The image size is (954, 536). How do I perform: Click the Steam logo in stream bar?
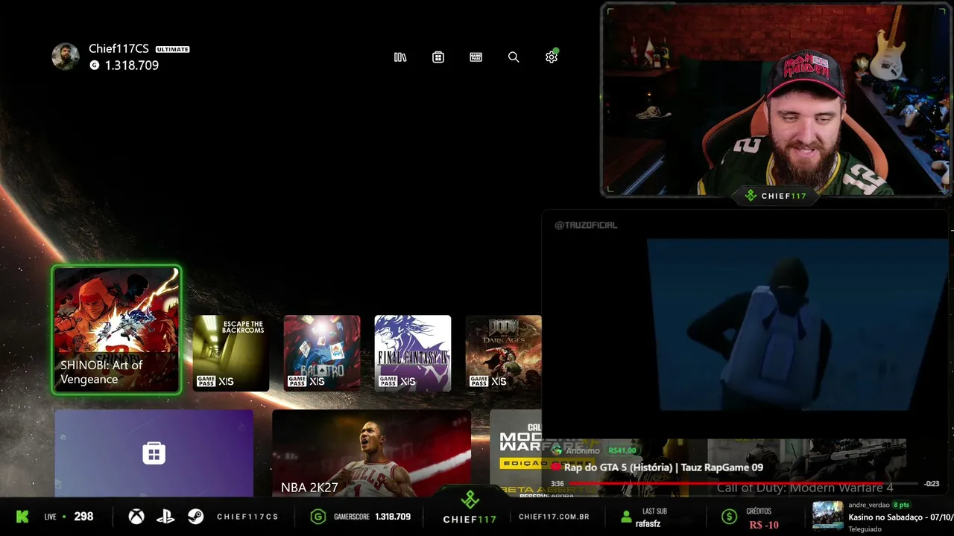195,517
